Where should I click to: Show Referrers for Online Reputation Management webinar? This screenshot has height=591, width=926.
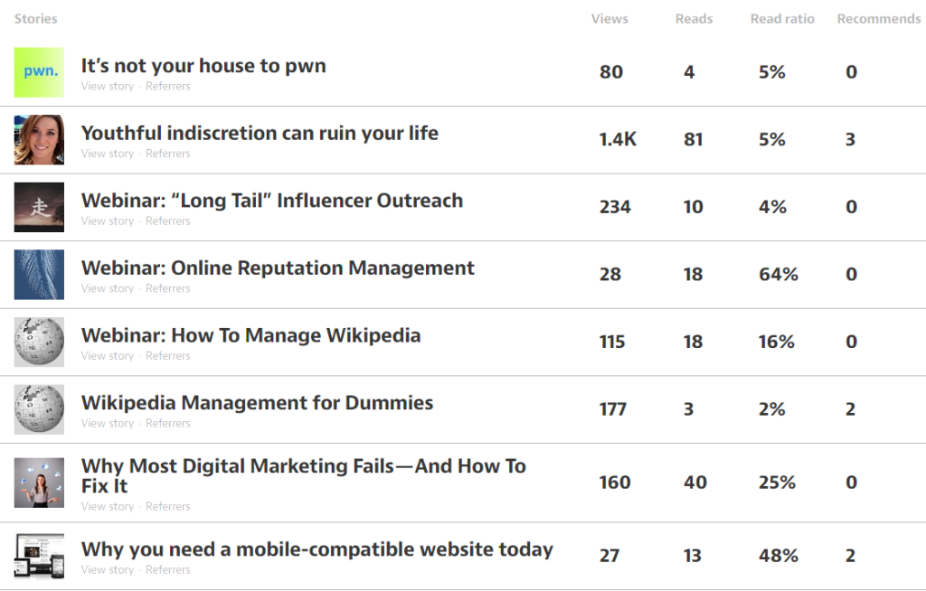[x=168, y=288]
